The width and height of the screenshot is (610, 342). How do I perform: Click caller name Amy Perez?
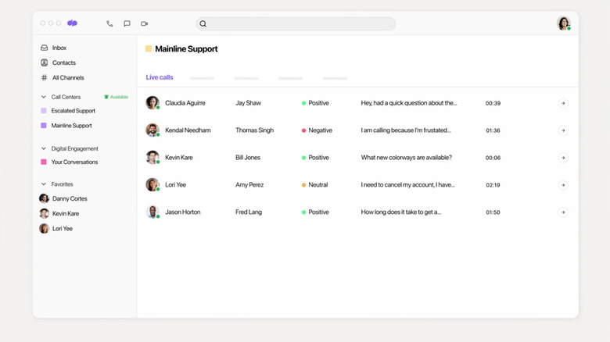(249, 185)
